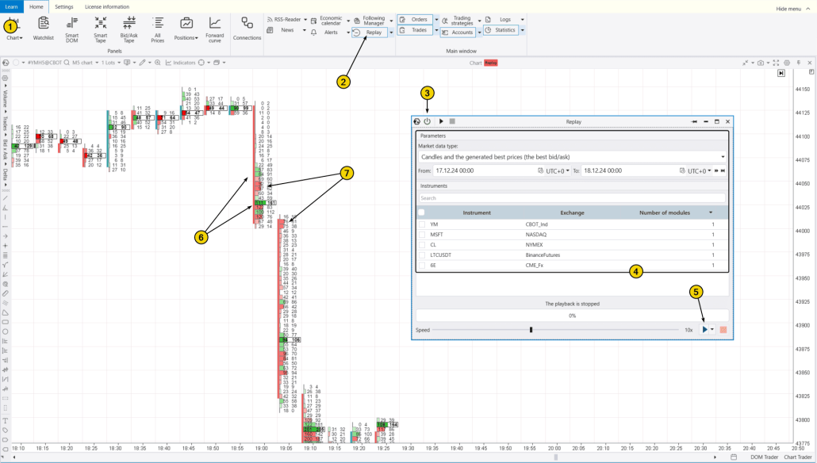Viewport: 817px width, 463px height.
Task: Switch to the Settings tab
Action: pos(63,6)
